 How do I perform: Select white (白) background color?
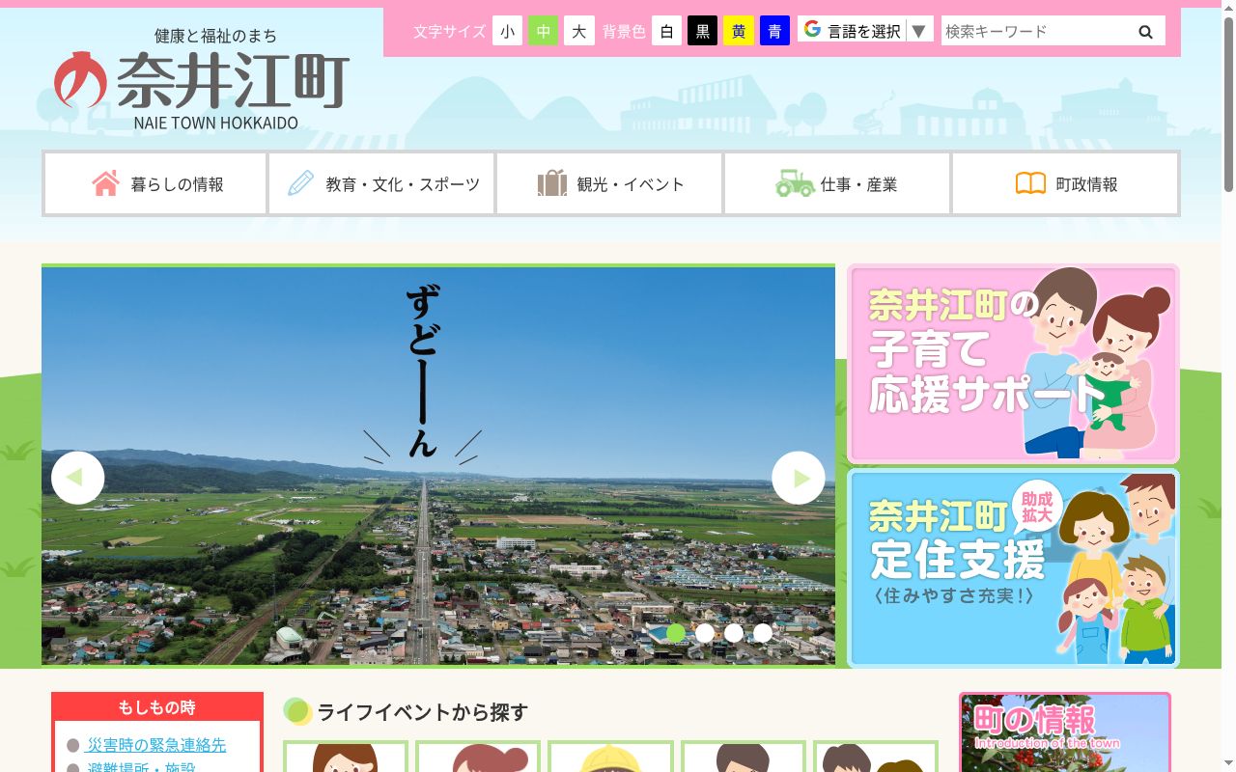(666, 31)
